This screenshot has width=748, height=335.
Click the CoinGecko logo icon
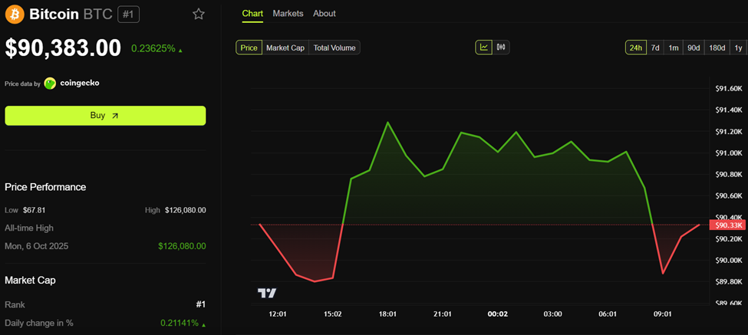pos(50,83)
